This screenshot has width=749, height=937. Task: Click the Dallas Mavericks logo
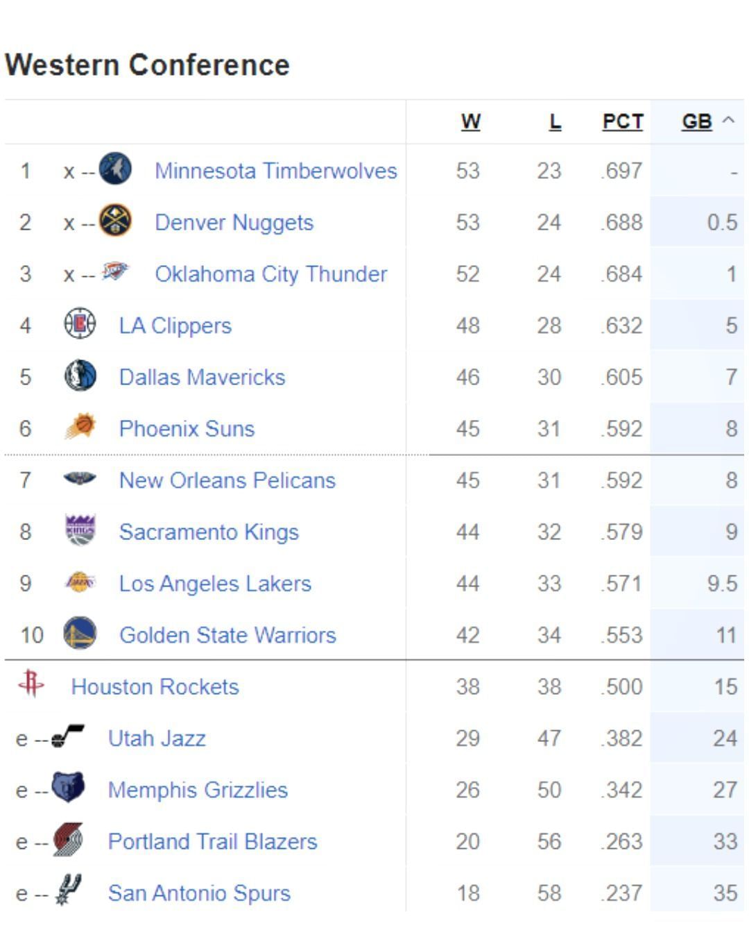pos(81,376)
